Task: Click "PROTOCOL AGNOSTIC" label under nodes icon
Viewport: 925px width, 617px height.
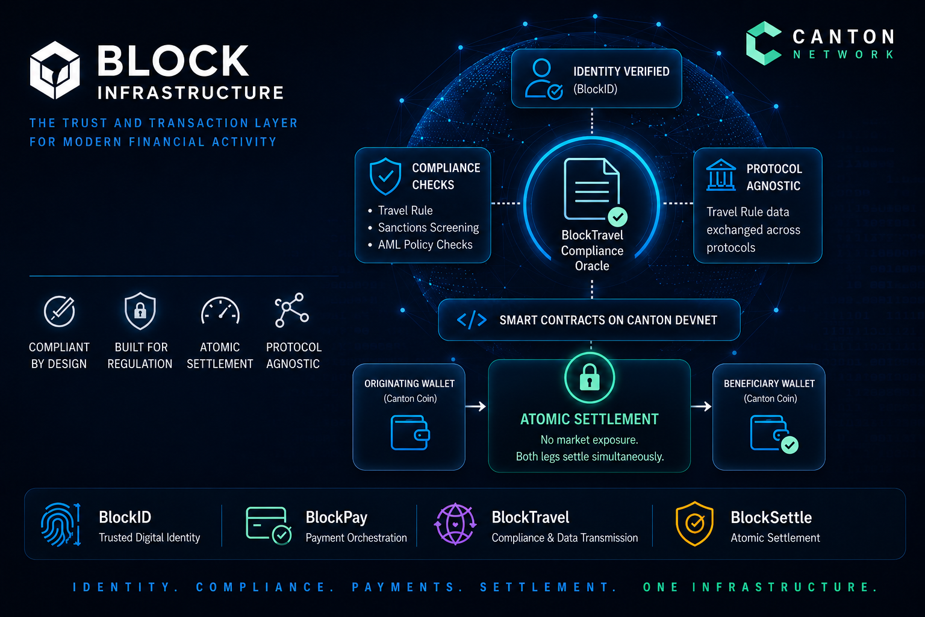Action: (294, 355)
